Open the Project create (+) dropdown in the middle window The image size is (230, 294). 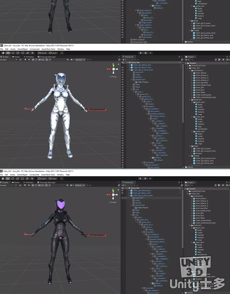click(187, 60)
